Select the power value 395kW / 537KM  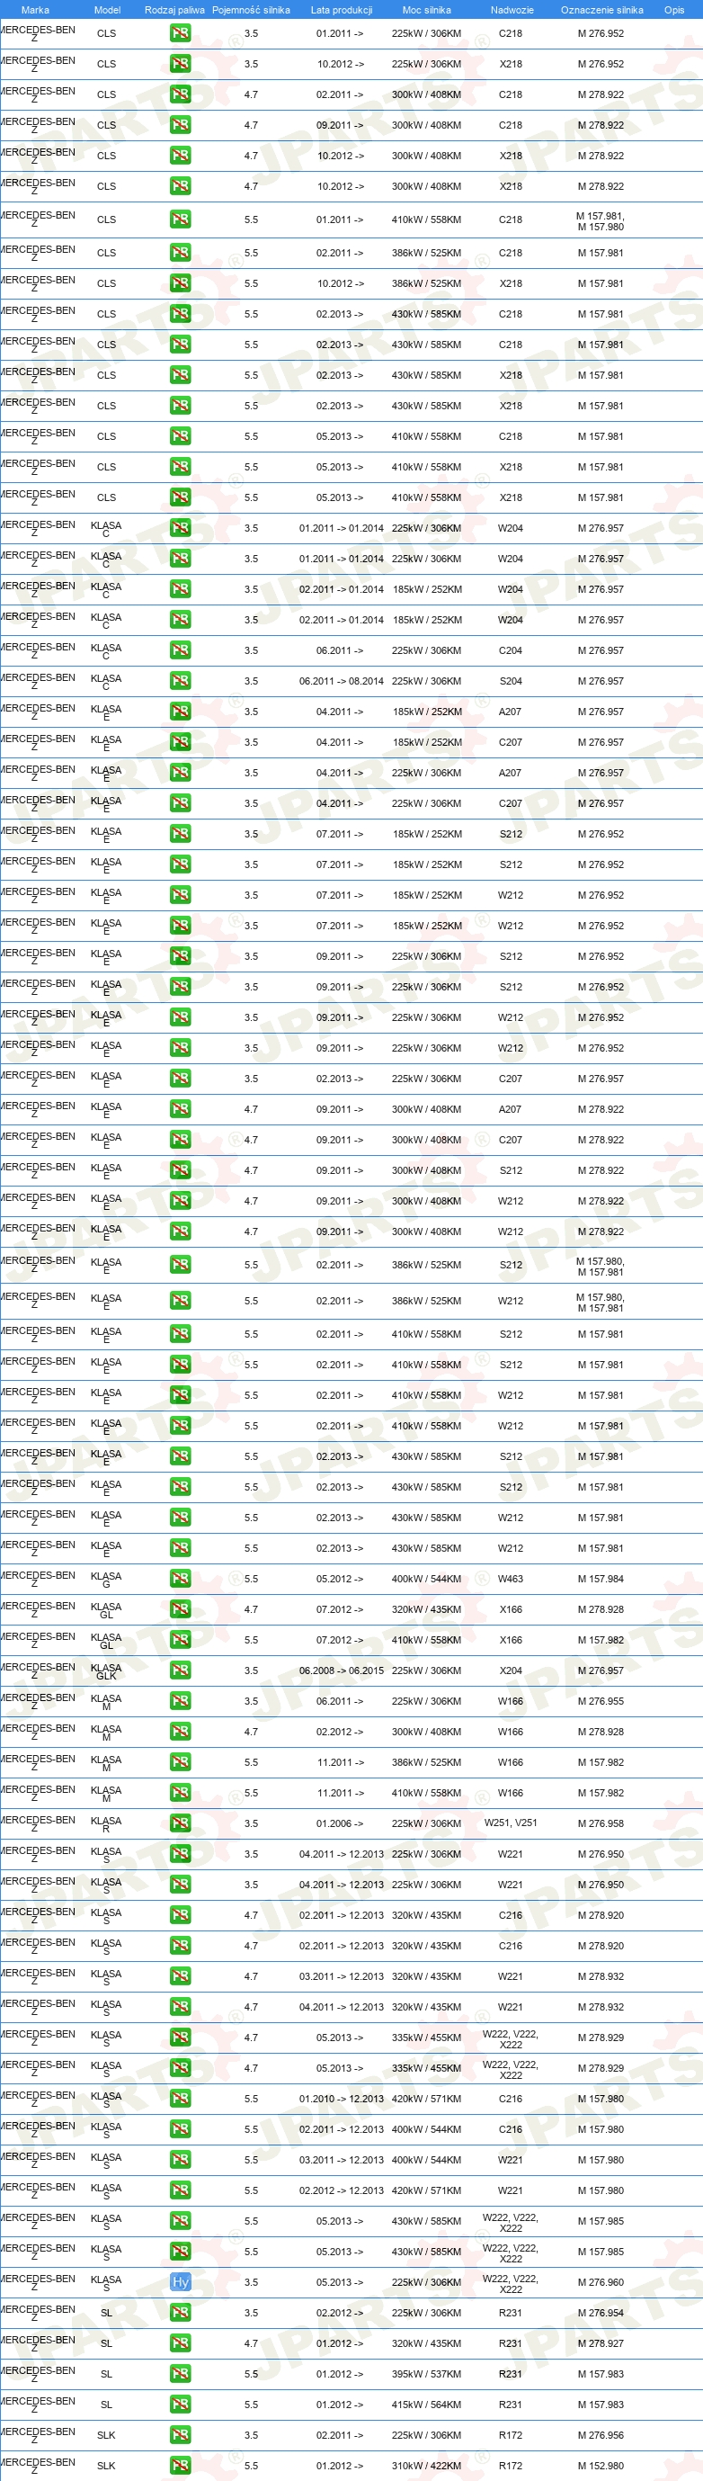[427, 2374]
